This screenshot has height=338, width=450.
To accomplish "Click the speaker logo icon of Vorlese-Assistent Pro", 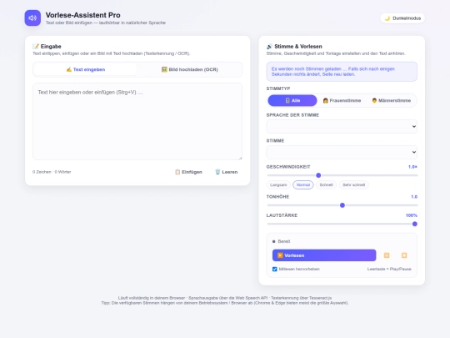I will pos(32,18).
